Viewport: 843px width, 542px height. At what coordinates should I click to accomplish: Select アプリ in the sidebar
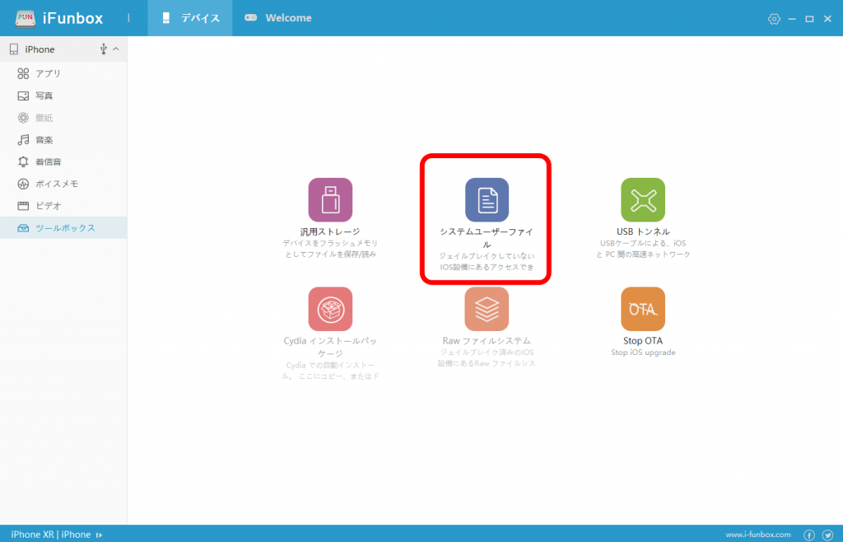point(63,73)
